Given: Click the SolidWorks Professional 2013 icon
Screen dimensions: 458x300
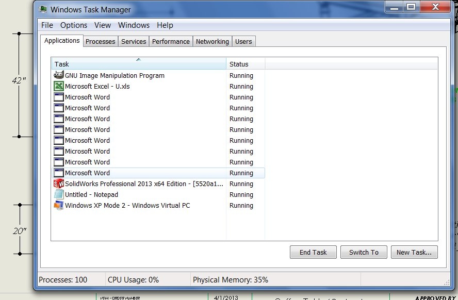Looking at the screenshot, I should tap(59, 184).
